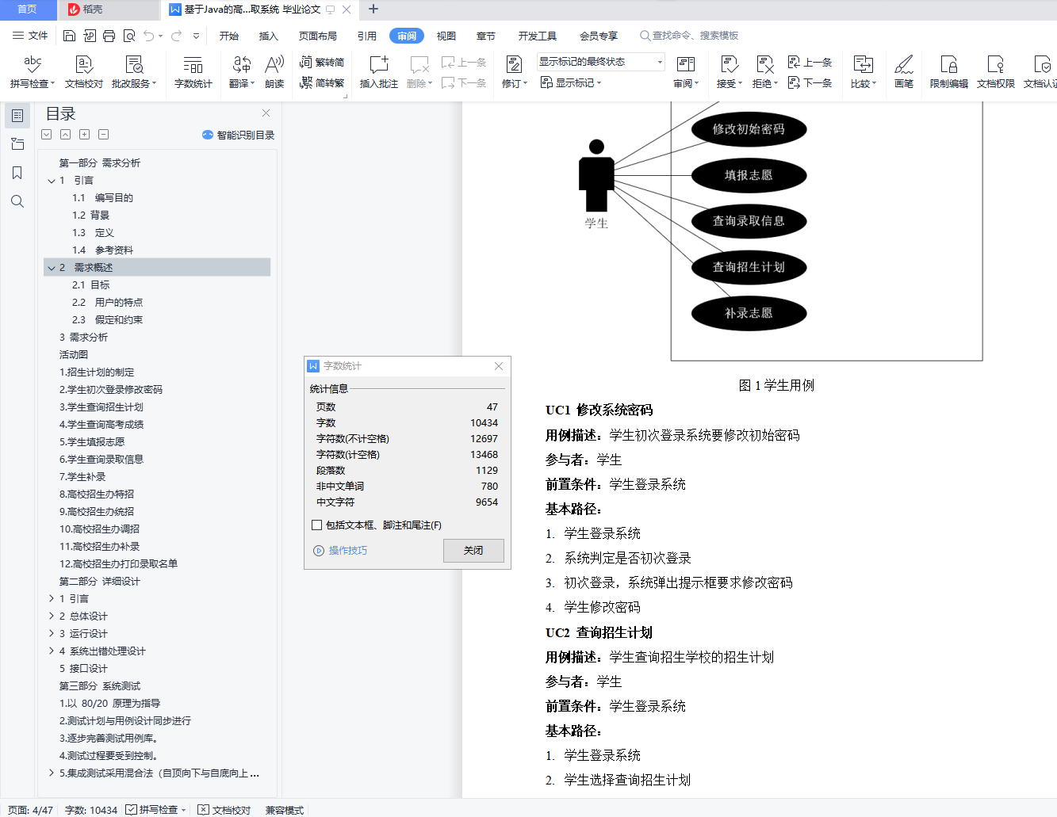Click the 接受 accept change icon
Viewport: 1057px width, 817px height.
point(730,64)
